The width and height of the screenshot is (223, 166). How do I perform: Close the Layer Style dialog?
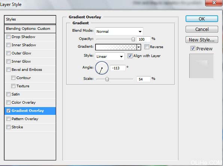214,3
